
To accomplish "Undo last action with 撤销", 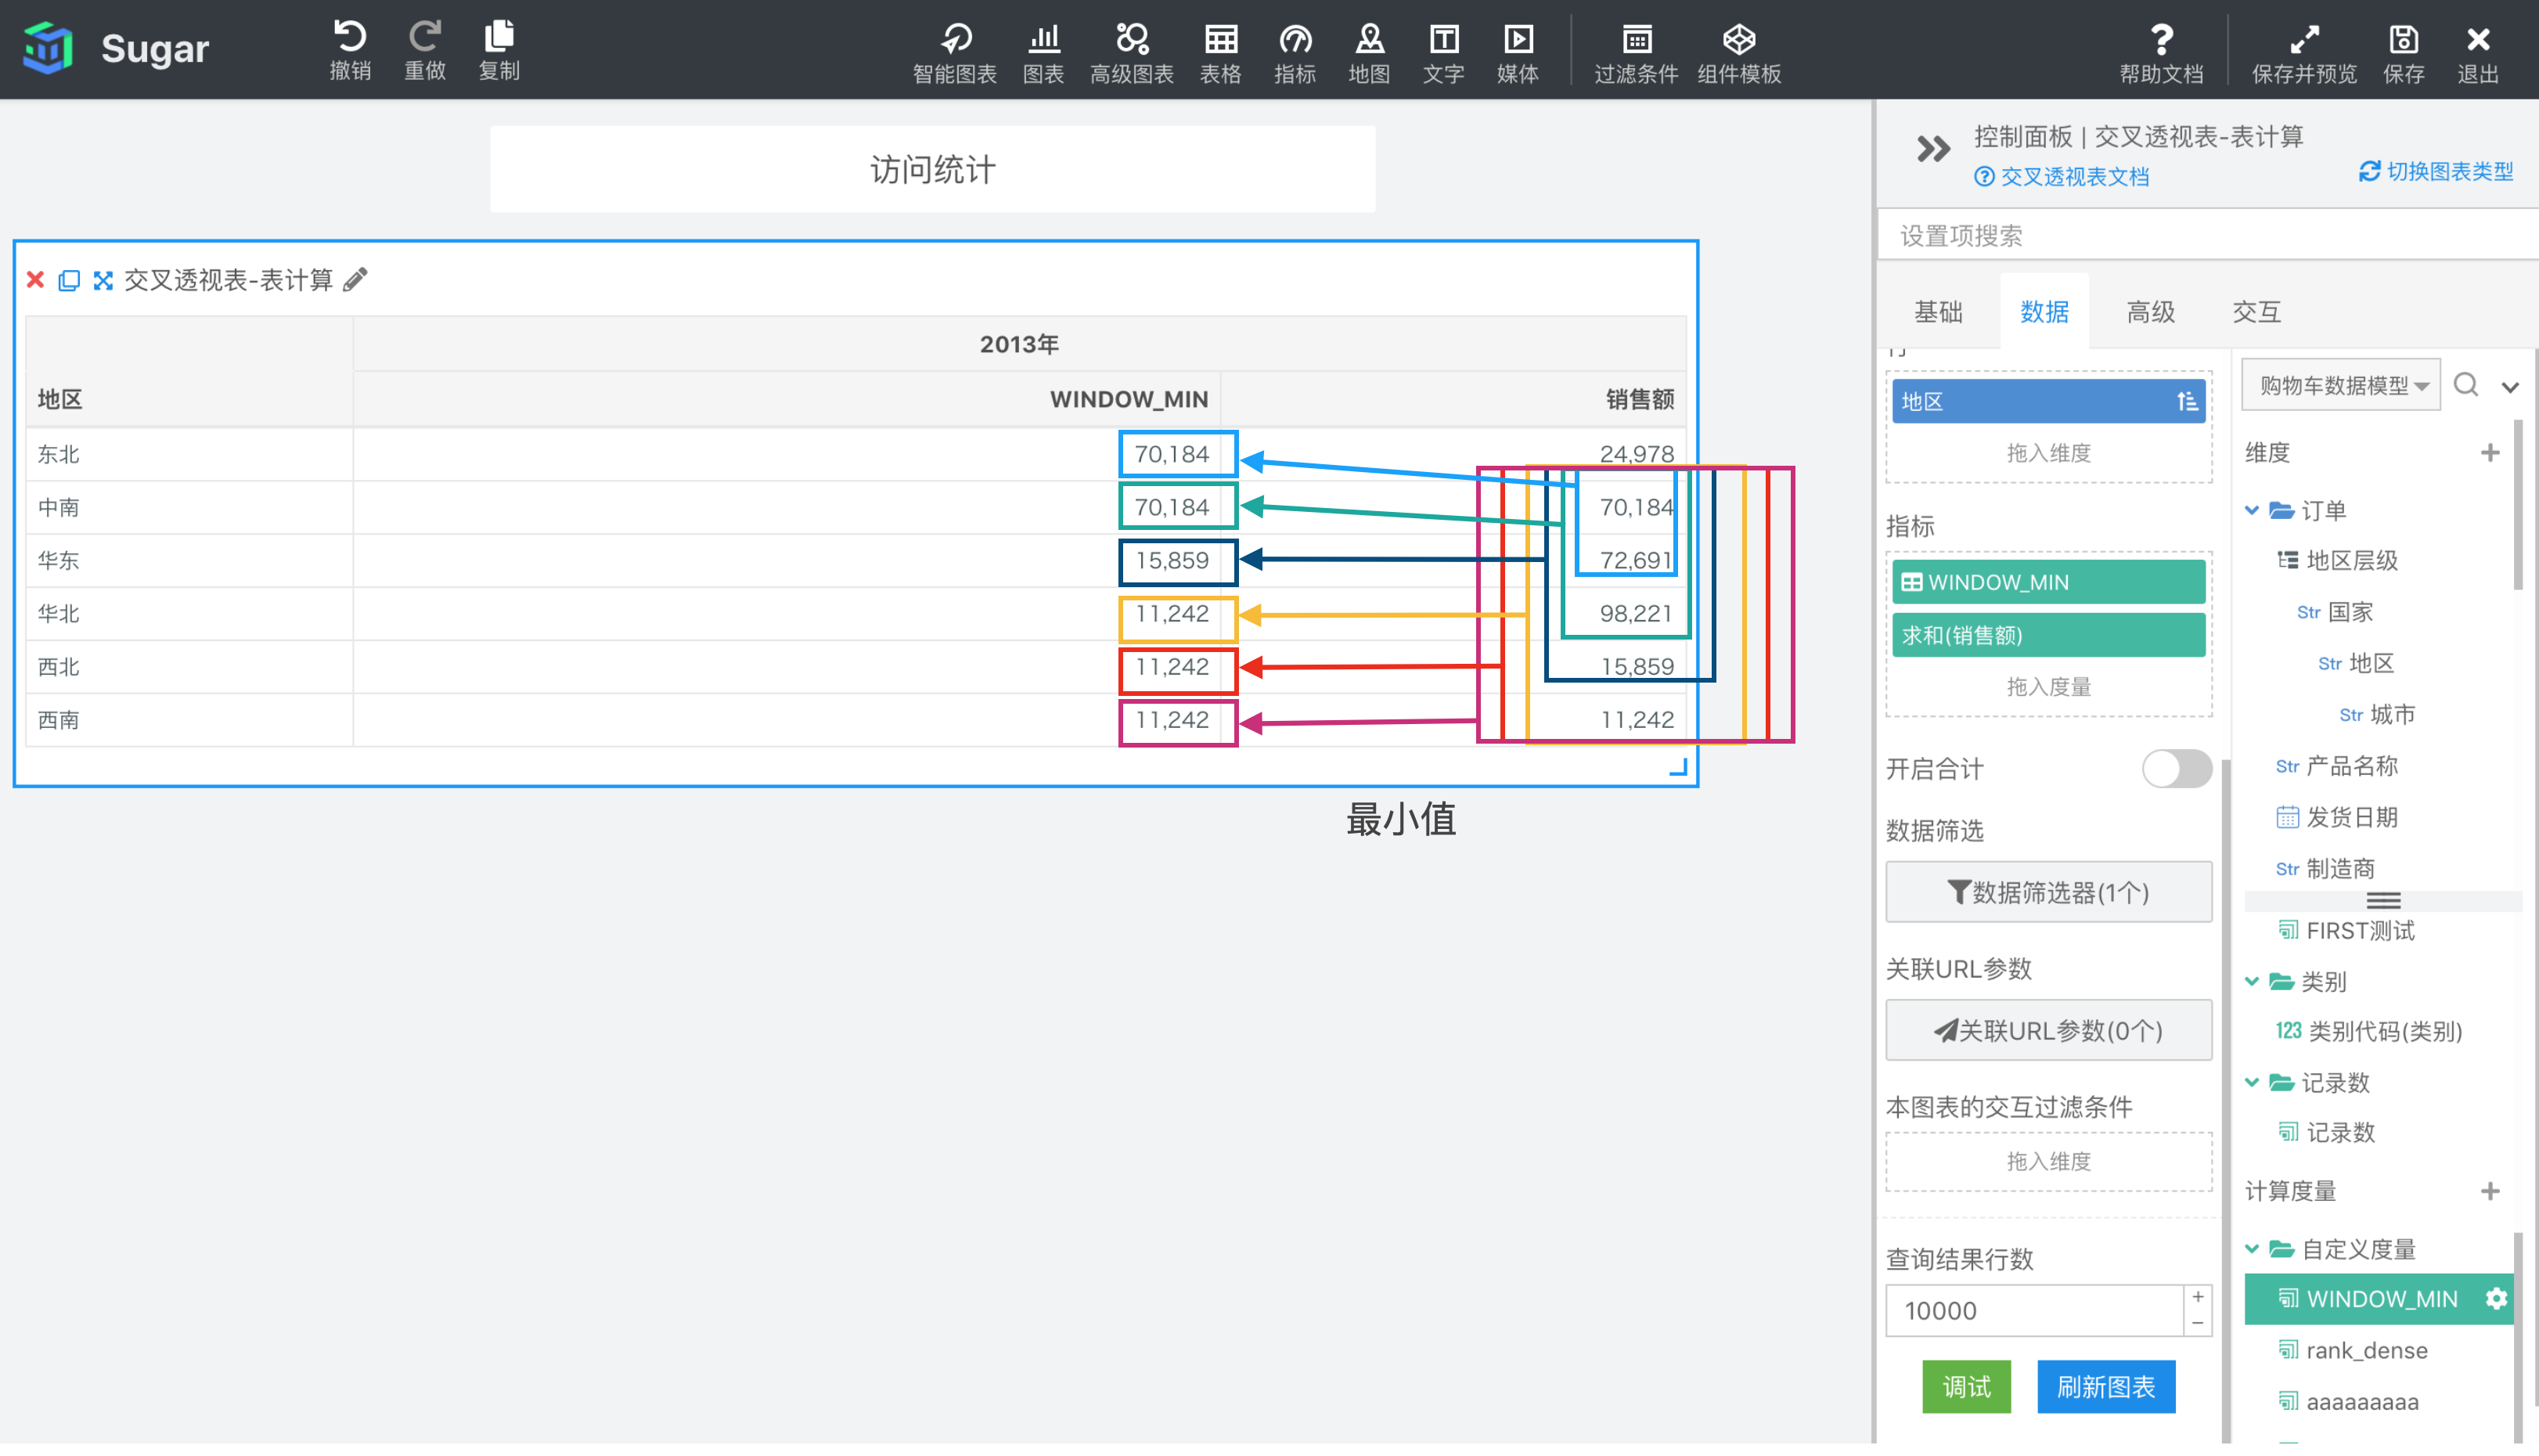I will pos(350,50).
